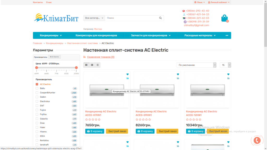Screen dimensions: 267x150
Task: Click the minimum price slider handle
Action: (x=37, y=68)
